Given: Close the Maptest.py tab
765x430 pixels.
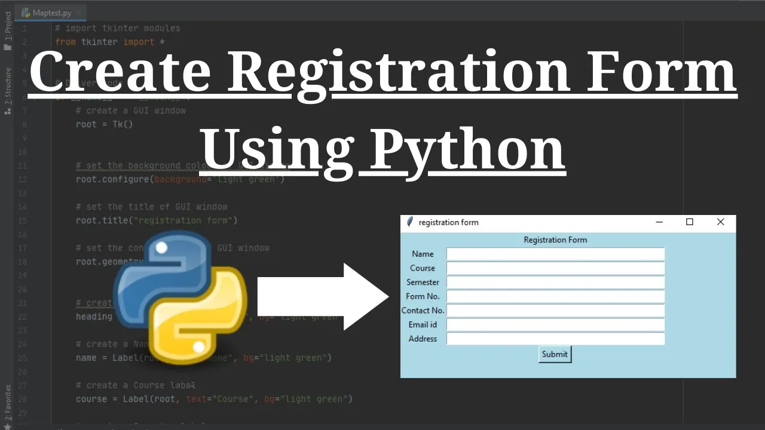Looking at the screenshot, I should pyautogui.click(x=78, y=12).
